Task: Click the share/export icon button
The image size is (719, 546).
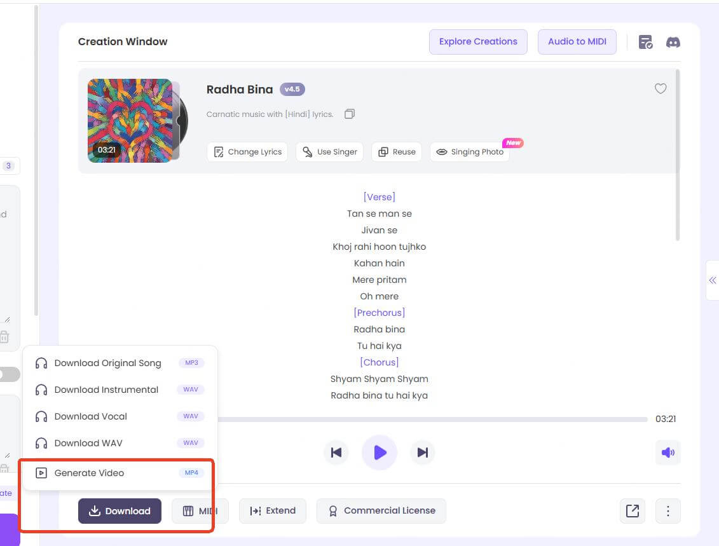Action: click(633, 510)
